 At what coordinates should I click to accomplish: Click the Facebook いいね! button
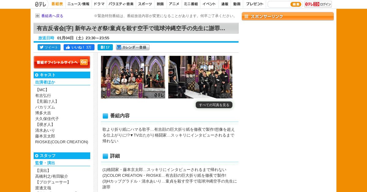pyautogui.click(x=79, y=47)
